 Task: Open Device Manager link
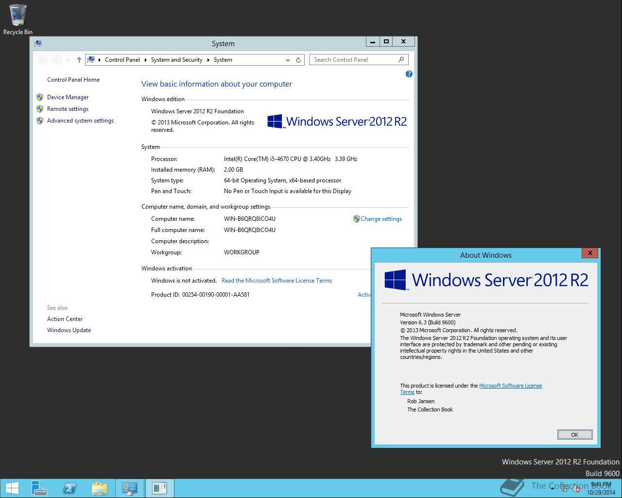[x=68, y=97]
